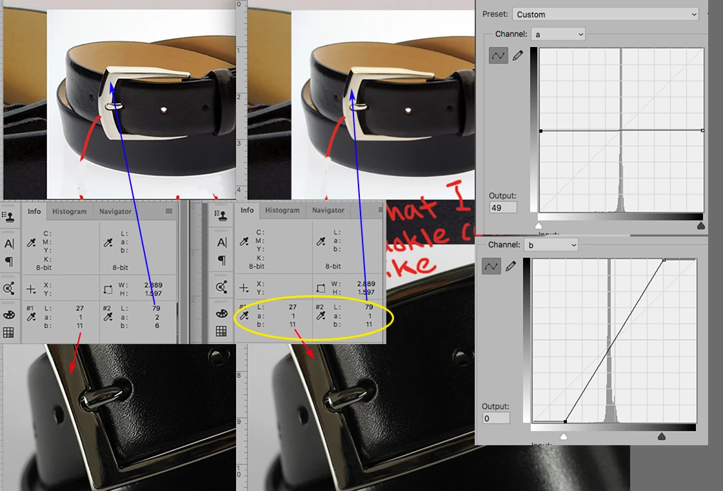The width and height of the screenshot is (723, 491).
Task: Click sampler #1 eyedropper in the left Info panel
Action: pyautogui.click(x=32, y=316)
